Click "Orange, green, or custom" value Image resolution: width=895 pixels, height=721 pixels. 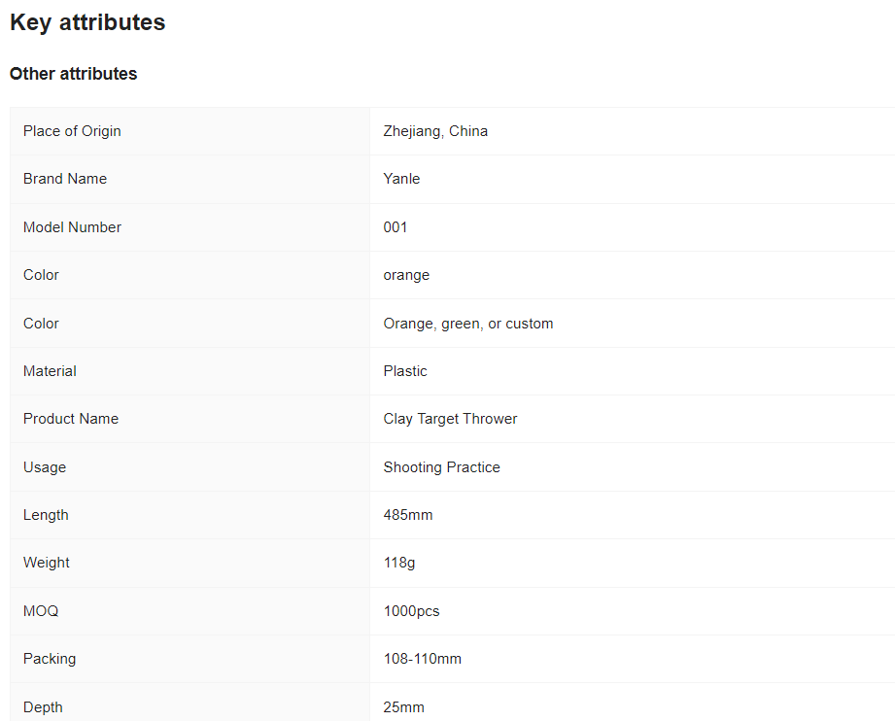click(468, 324)
